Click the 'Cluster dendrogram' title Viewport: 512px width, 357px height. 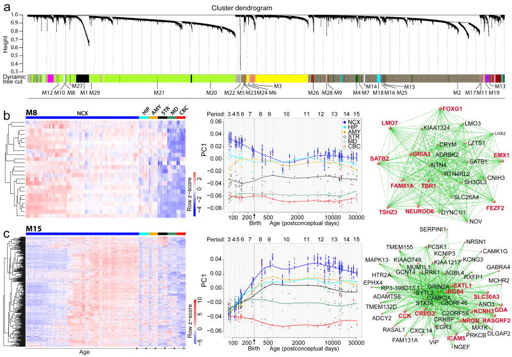(x=242, y=8)
